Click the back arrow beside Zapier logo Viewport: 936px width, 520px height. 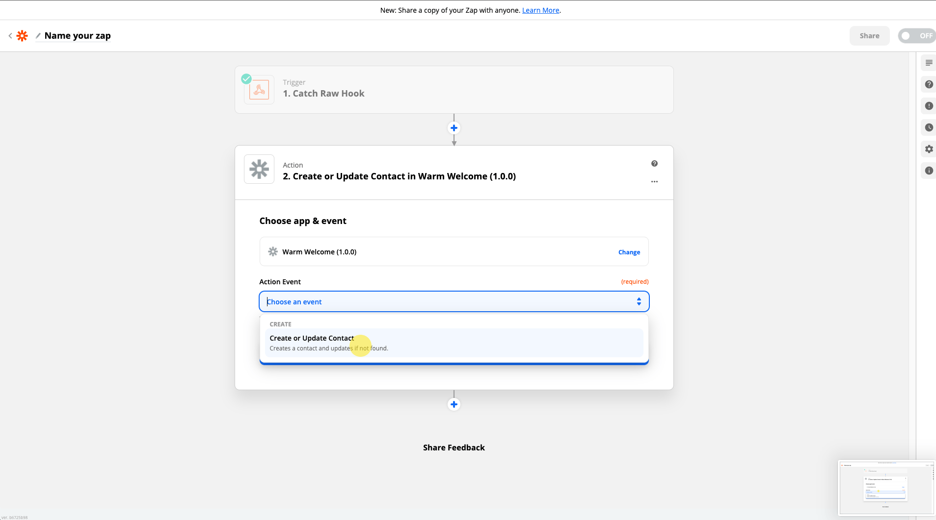10,36
